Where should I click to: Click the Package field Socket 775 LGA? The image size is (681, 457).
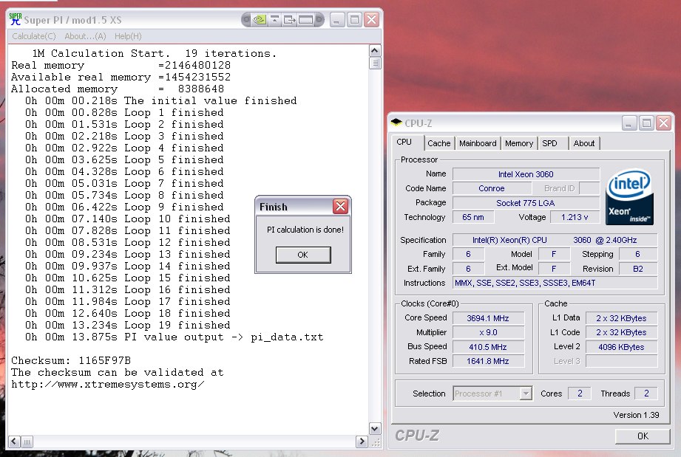coord(526,202)
